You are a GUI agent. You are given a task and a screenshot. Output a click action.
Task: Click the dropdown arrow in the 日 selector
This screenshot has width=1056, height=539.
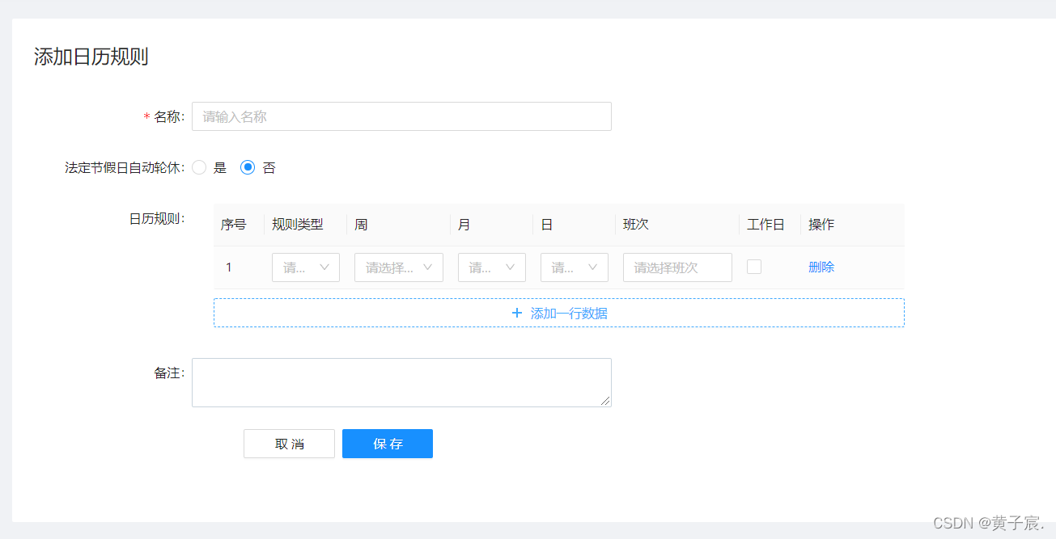coord(595,267)
